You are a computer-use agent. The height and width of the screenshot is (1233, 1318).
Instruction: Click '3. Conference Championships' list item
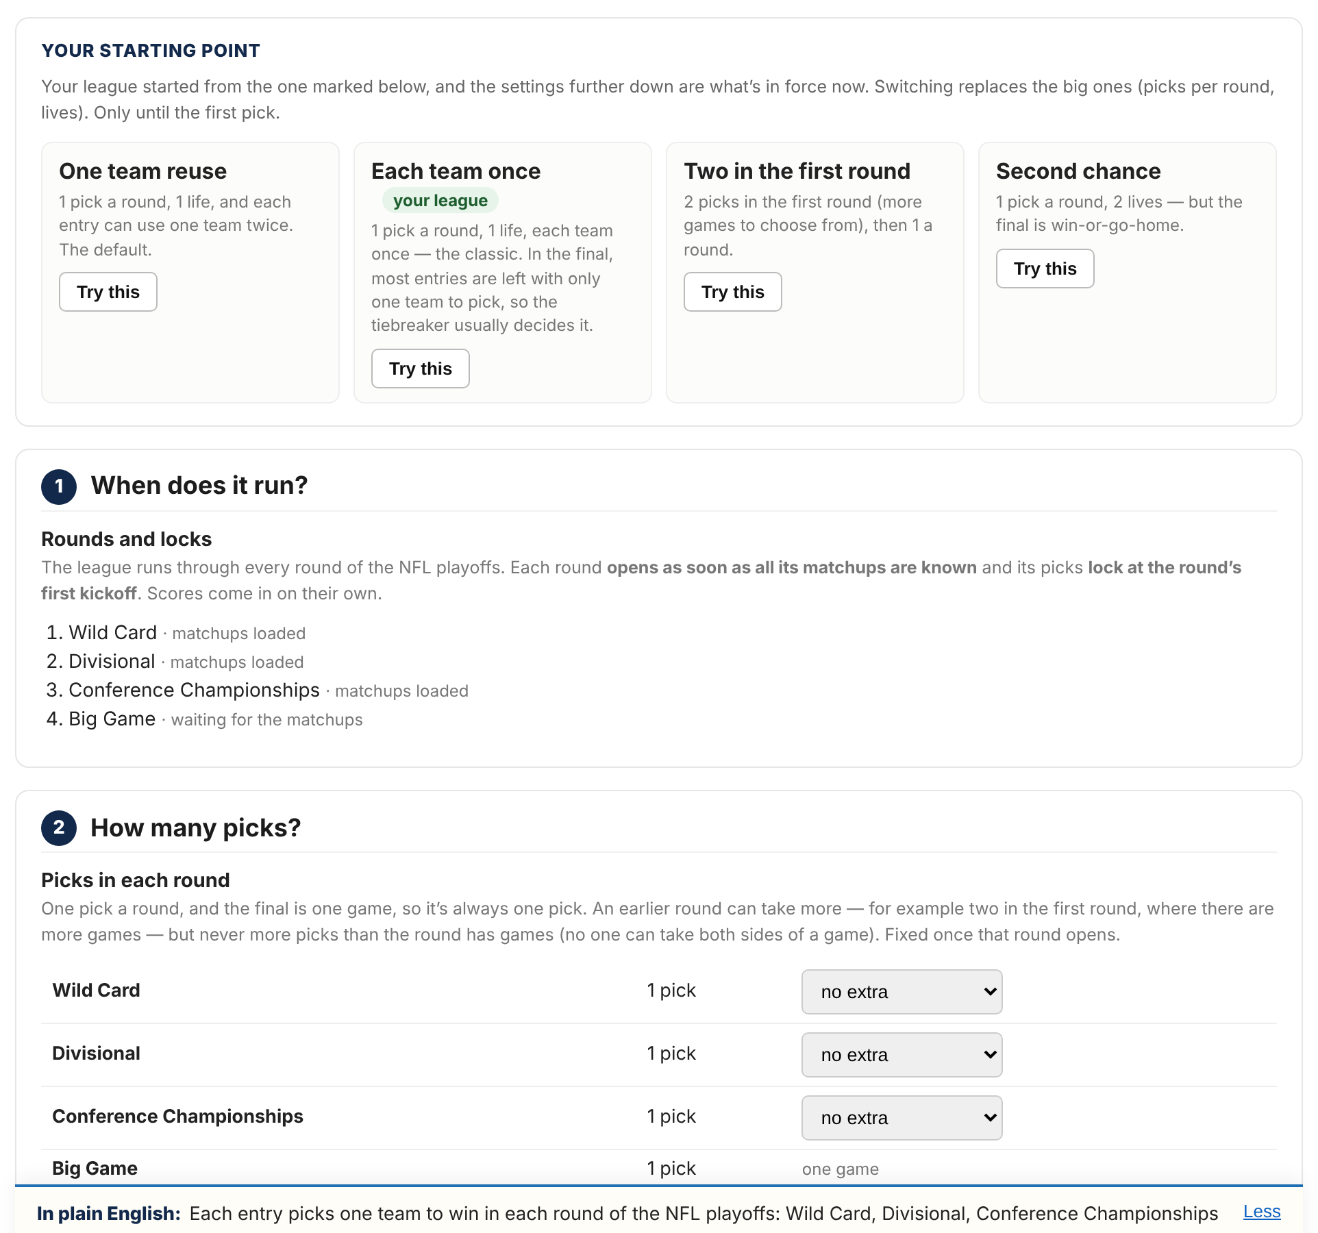(x=258, y=690)
